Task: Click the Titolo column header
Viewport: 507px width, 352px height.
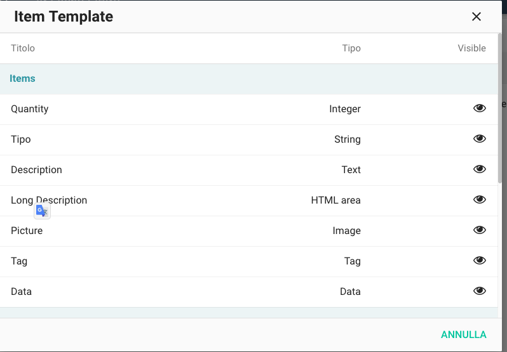Action: tap(23, 48)
